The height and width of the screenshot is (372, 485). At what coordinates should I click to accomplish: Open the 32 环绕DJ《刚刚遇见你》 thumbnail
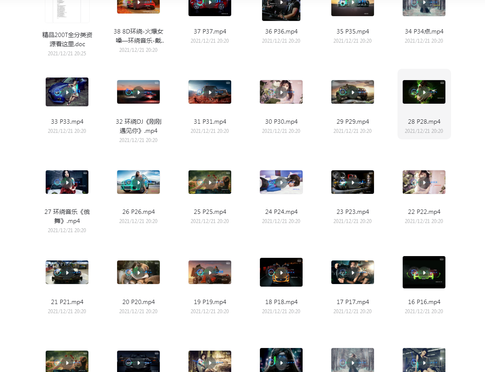(x=138, y=92)
